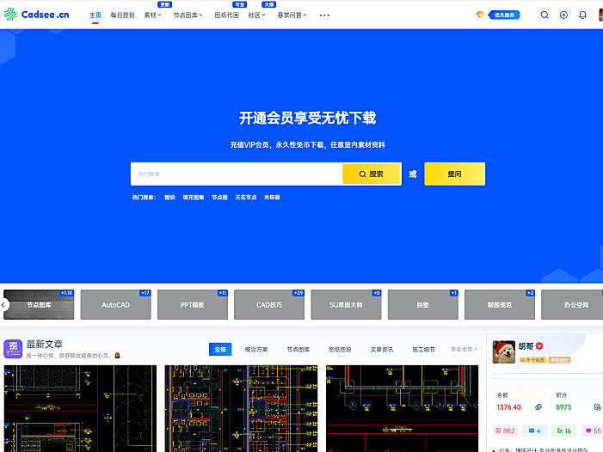Click the progress bar under user profile
This screenshot has height=452, width=603.
(x=548, y=376)
